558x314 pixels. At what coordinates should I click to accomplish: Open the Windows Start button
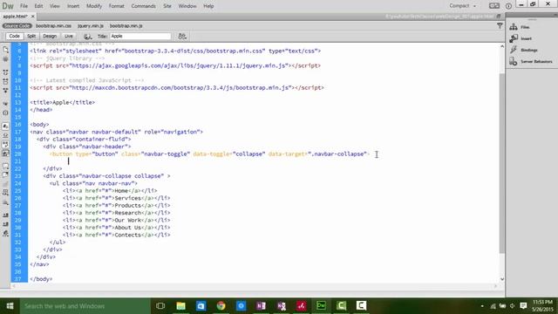tap(10, 306)
